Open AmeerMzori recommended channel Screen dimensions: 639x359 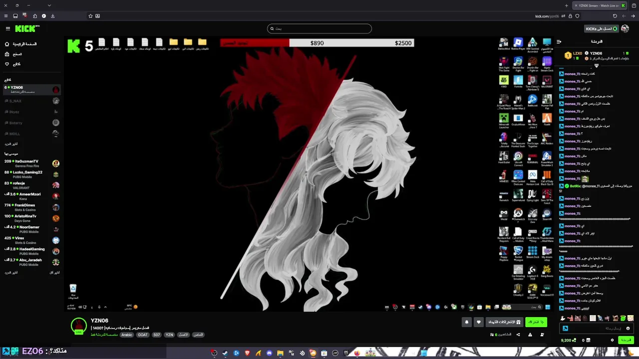pos(31,196)
